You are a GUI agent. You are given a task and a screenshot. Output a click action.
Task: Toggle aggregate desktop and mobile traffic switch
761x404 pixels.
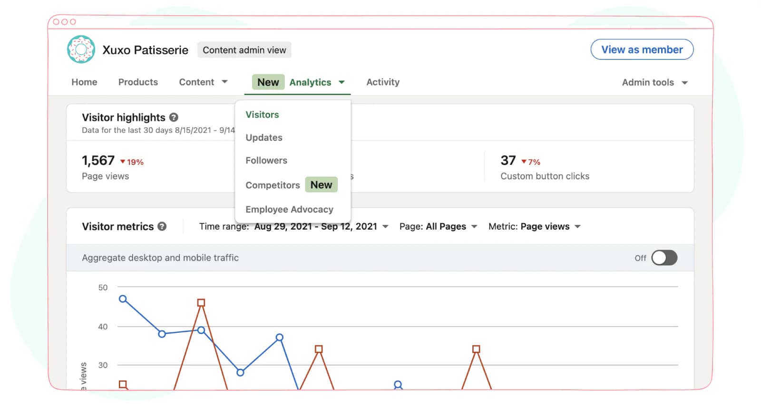pos(664,258)
